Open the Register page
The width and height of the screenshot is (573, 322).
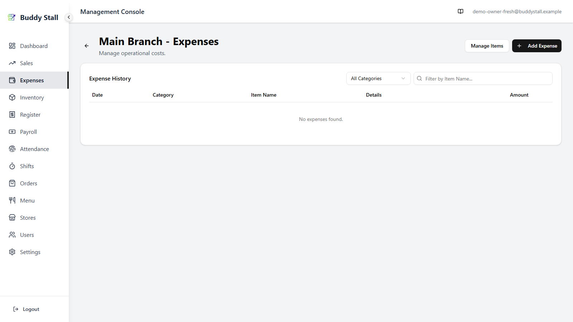34,114
